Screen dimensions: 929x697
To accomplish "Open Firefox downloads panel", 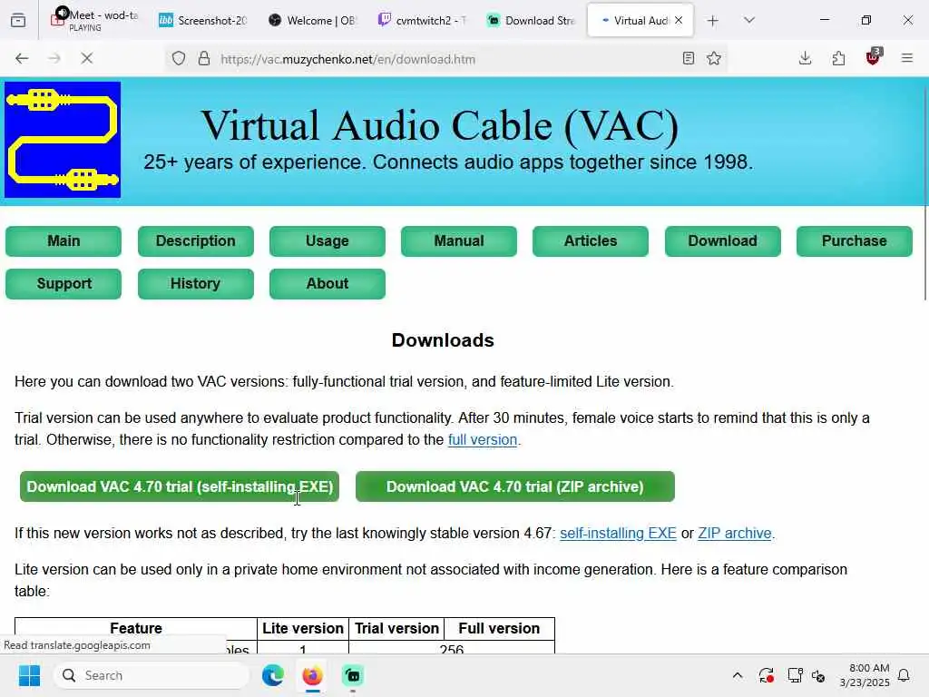I will pos(805,58).
